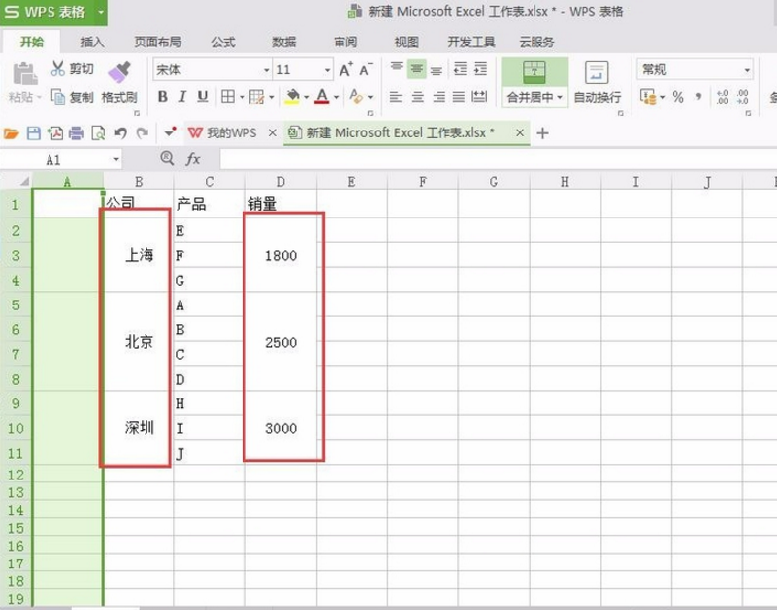Image resolution: width=777 pixels, height=610 pixels.
Task: Align text right
Action: pyautogui.click(x=439, y=97)
